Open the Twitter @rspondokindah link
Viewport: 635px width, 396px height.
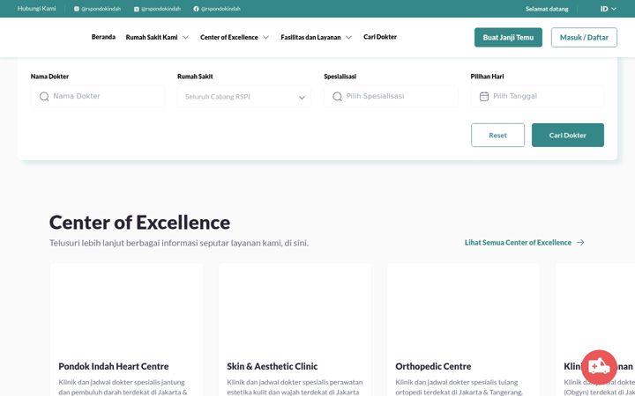coord(157,9)
